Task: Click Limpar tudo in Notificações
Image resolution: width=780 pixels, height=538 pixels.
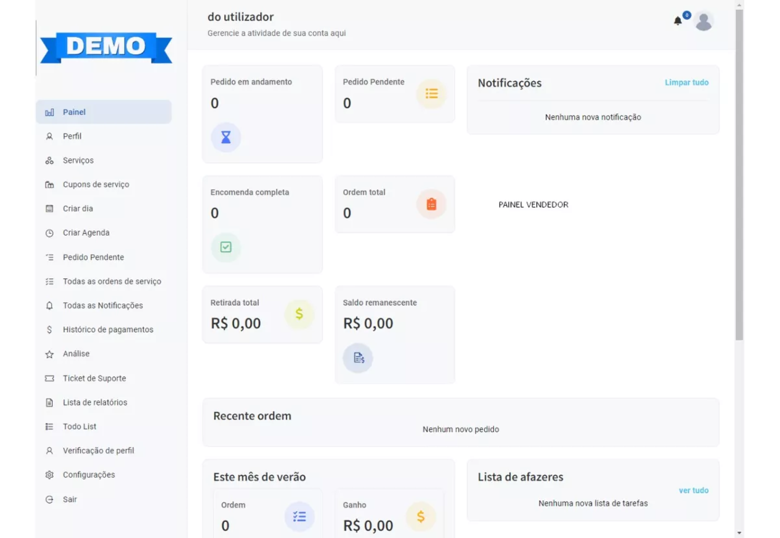Action: [x=686, y=82]
